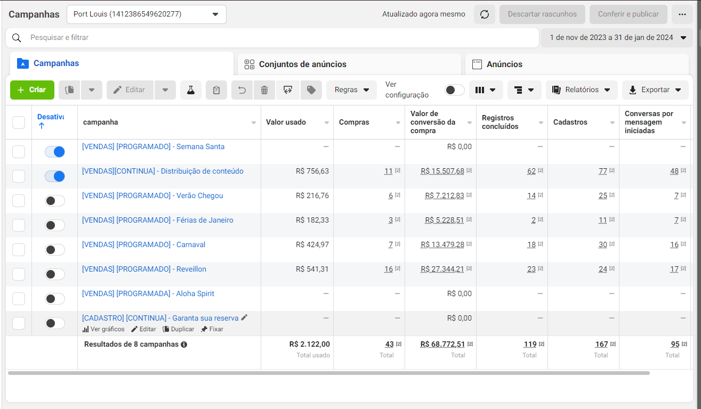Click the Duplicar copy icon in row
701x409 pixels.
(166, 329)
